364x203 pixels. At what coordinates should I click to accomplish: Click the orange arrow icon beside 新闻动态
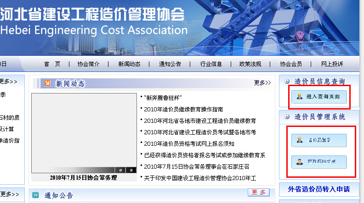[x=47, y=83]
